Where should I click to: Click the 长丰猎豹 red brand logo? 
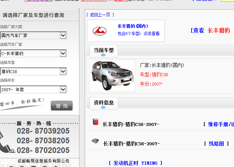pyautogui.click(x=100, y=31)
